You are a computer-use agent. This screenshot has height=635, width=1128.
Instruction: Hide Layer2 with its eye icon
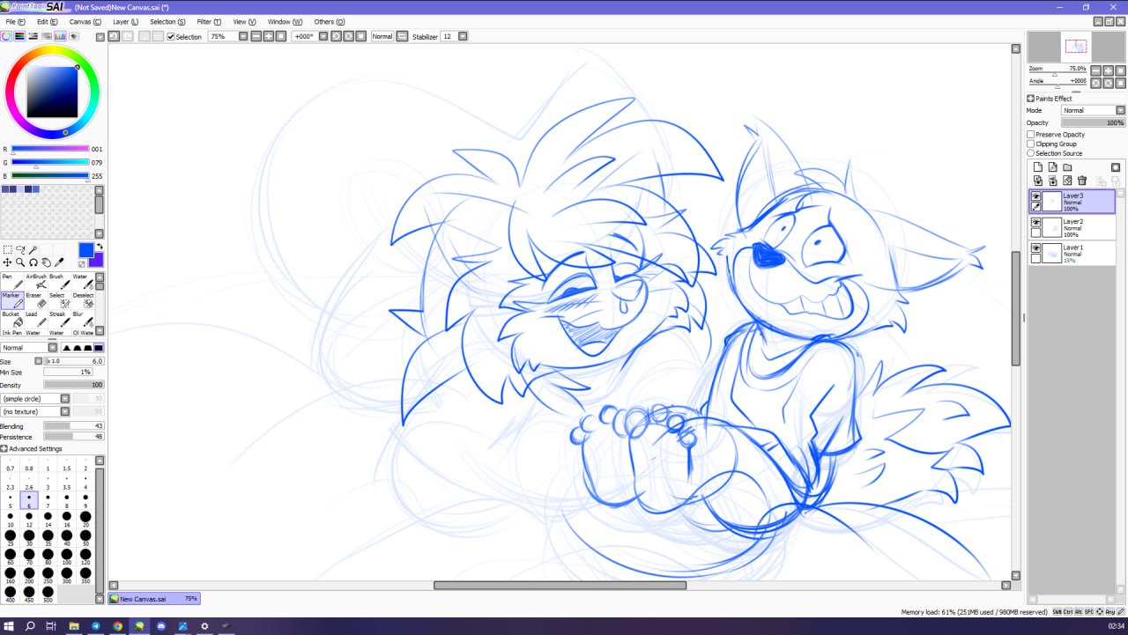pyautogui.click(x=1036, y=223)
